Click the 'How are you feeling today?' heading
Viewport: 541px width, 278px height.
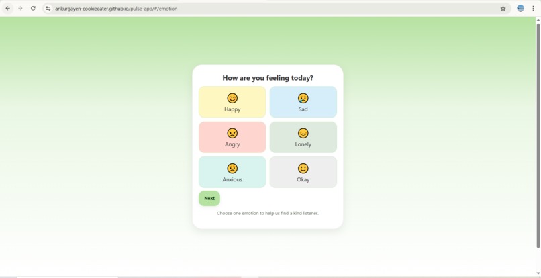tap(268, 78)
